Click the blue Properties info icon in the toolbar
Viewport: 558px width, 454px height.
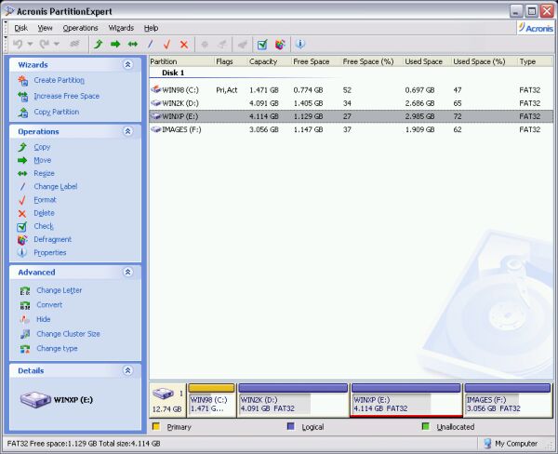click(x=299, y=44)
